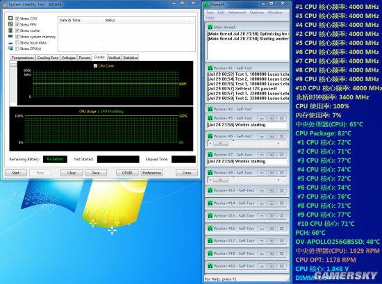This screenshot has height=284, width=382.
Task: Click the Worker #6 scrollbar right arrow
Action: (279, 144)
